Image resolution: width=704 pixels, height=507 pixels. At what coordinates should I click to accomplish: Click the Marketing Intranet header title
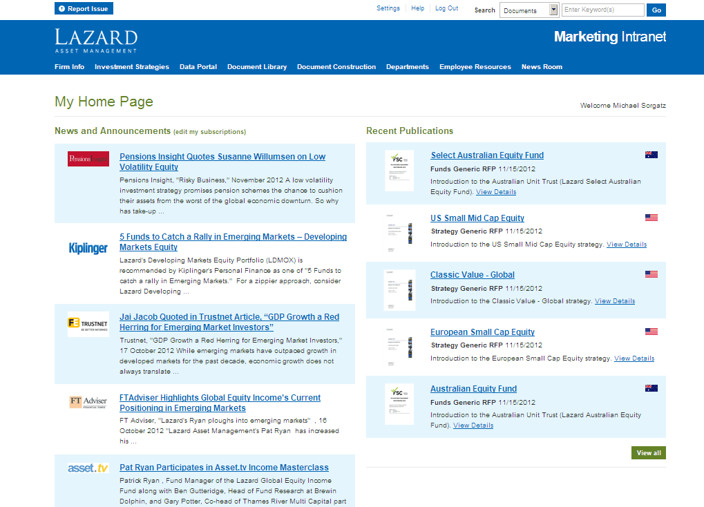tap(610, 37)
